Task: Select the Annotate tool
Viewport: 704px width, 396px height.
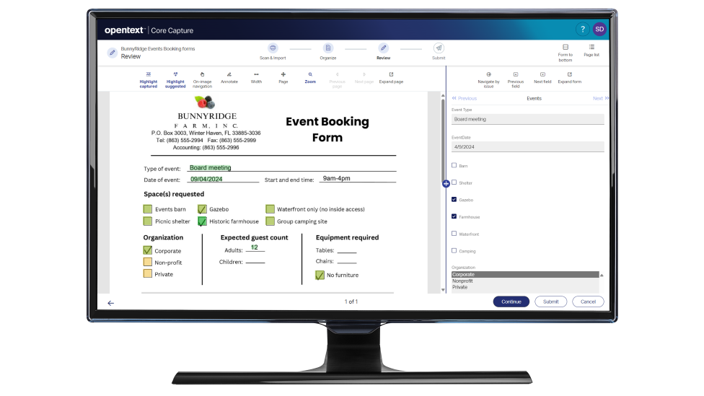Action: (x=229, y=78)
